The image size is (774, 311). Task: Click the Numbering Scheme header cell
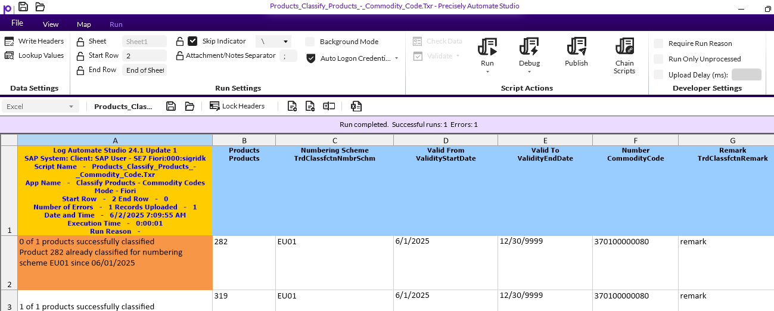coord(334,191)
